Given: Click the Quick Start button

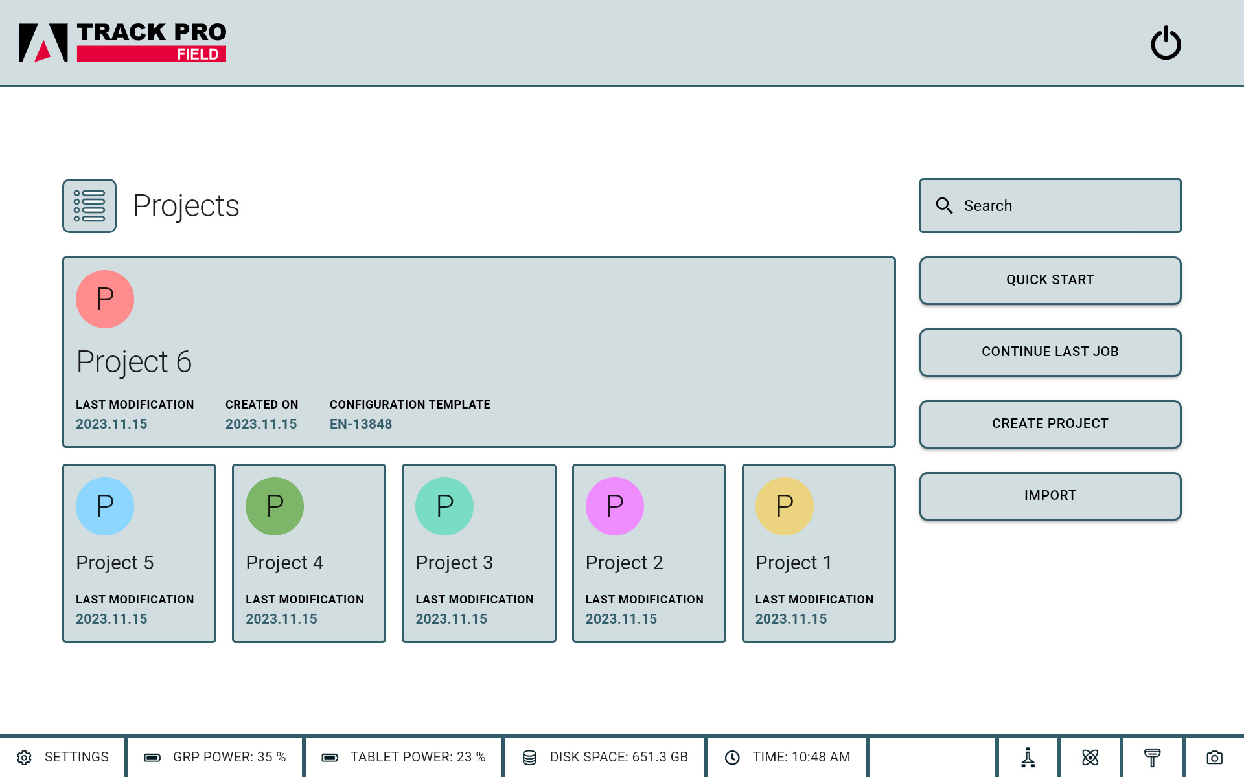Looking at the screenshot, I should point(1050,280).
